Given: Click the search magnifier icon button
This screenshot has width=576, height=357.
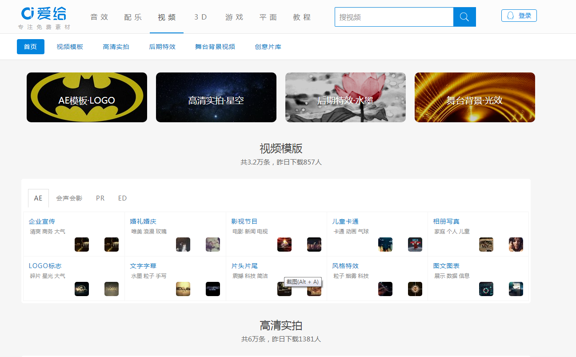Looking at the screenshot, I should pos(464,17).
